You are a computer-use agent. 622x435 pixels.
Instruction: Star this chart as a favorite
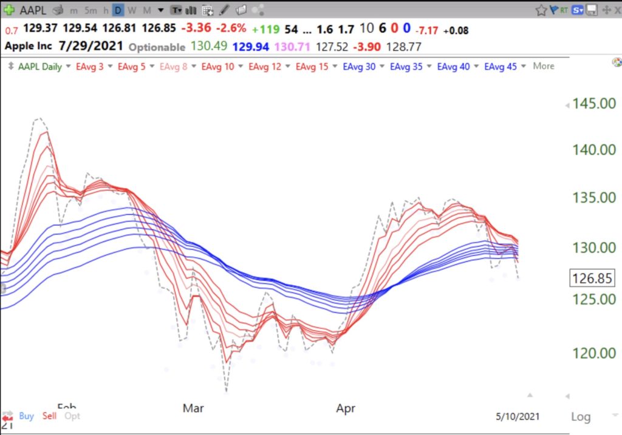tap(541, 10)
